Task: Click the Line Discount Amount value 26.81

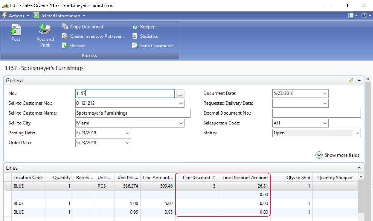Action: pyautogui.click(x=262, y=186)
